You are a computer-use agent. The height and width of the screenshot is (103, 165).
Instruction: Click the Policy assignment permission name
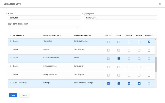pyautogui.click(x=50, y=66)
